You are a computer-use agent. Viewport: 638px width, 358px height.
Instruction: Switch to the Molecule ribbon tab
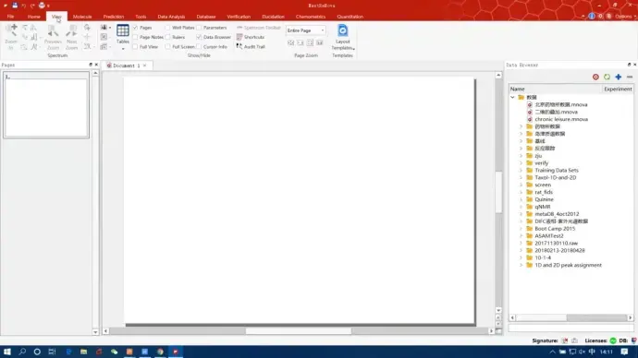[x=82, y=17]
